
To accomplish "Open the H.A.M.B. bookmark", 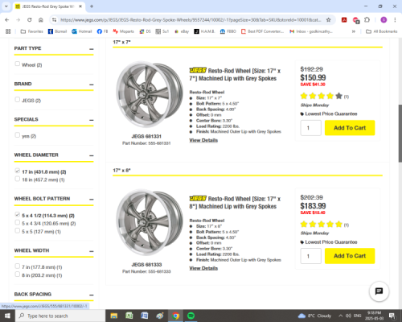I will 204,31.
